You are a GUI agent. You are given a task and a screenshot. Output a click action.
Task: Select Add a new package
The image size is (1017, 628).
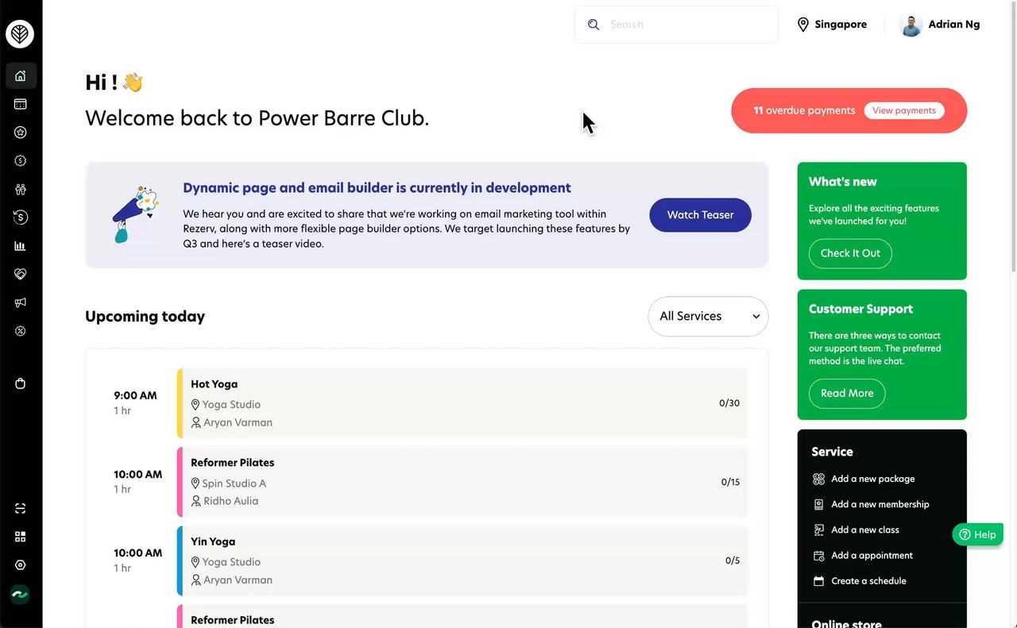872,479
